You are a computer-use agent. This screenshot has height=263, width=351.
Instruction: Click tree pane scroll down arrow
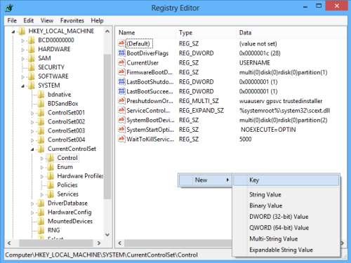pos(107,234)
